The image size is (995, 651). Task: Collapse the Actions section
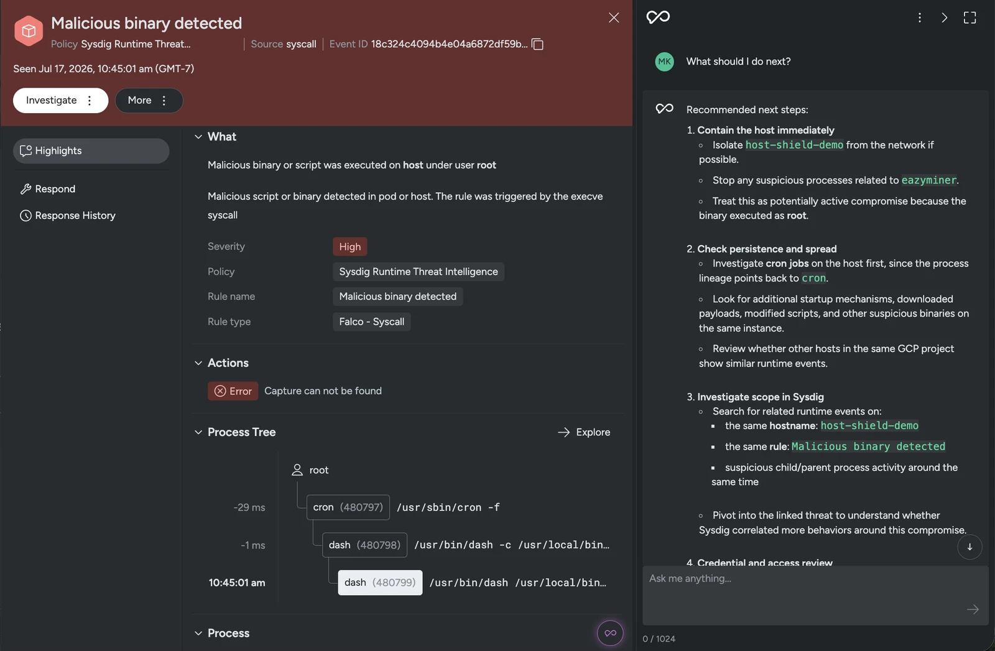click(x=198, y=363)
